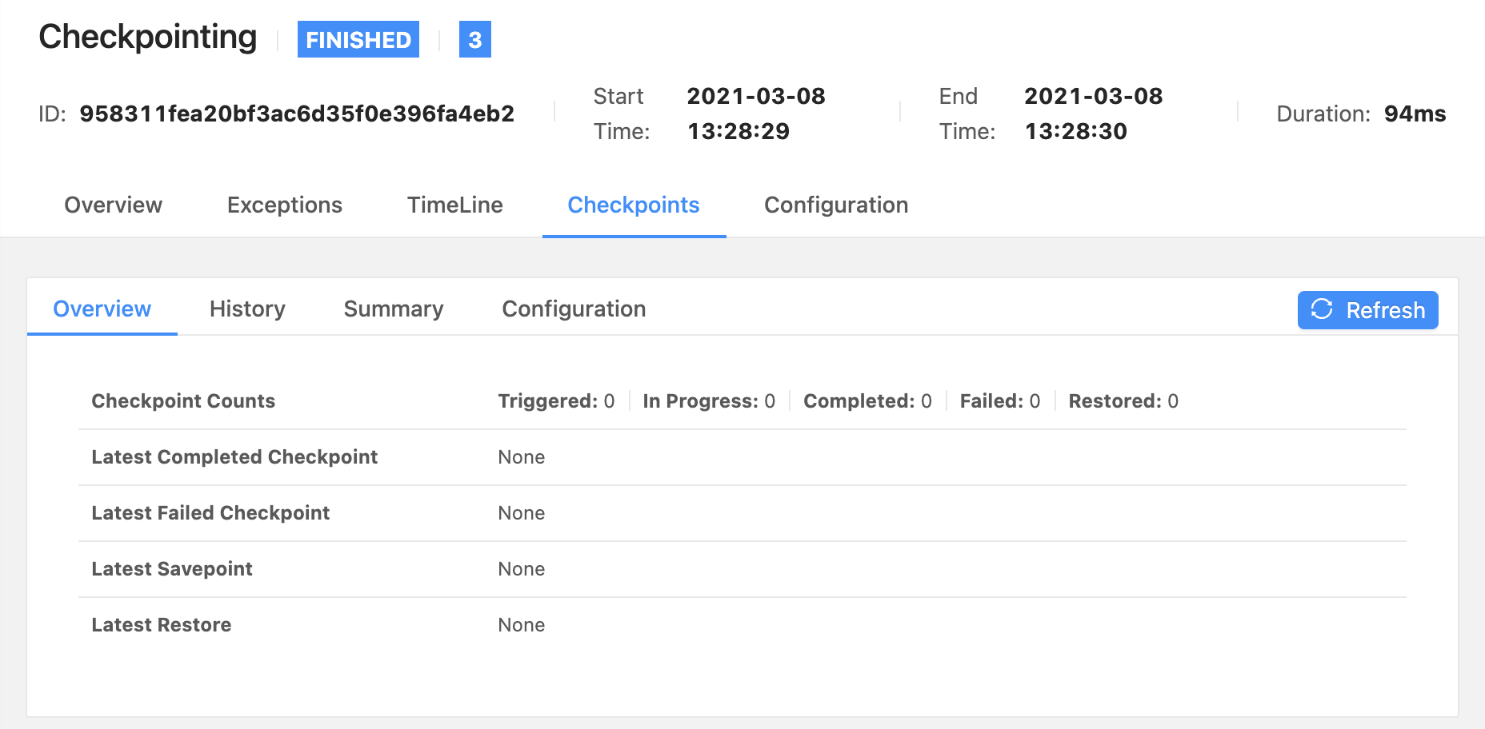Click the Checkpointing job title
The height and width of the screenshot is (729, 1485).
click(x=148, y=37)
